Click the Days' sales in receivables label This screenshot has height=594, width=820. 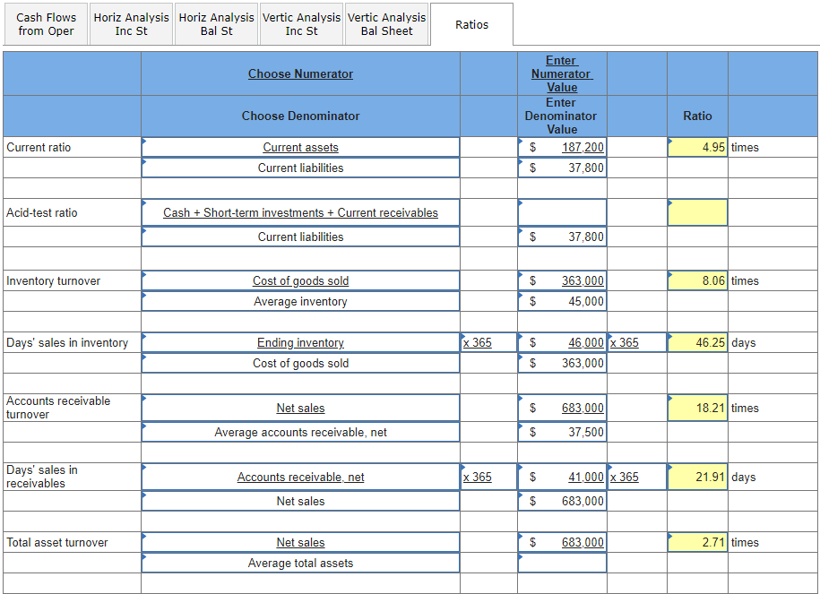click(x=42, y=477)
